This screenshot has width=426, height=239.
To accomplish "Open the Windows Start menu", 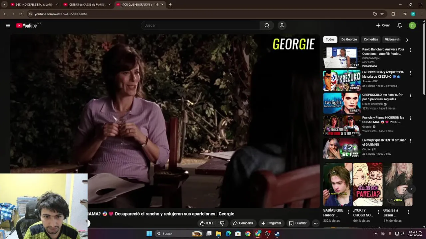I will pos(149,234).
